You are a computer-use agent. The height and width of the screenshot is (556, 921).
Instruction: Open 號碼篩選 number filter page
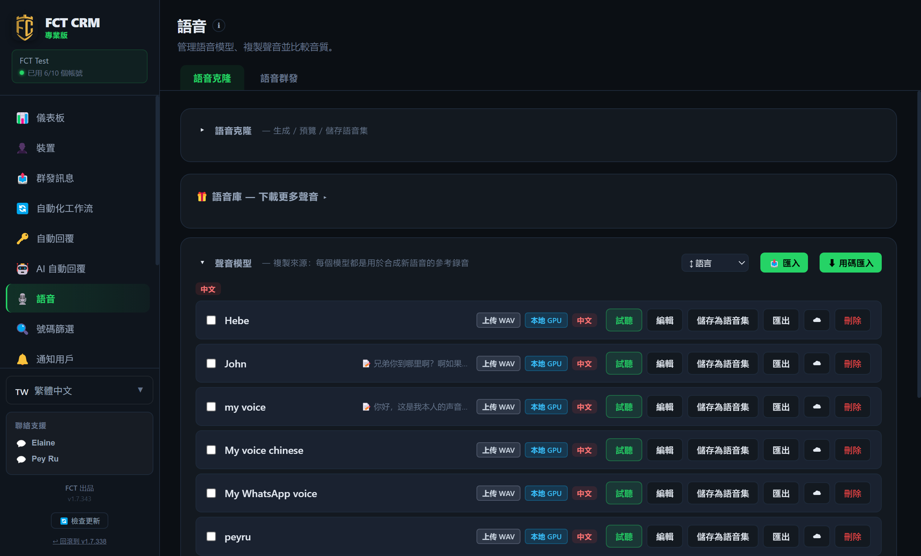[x=78, y=329]
